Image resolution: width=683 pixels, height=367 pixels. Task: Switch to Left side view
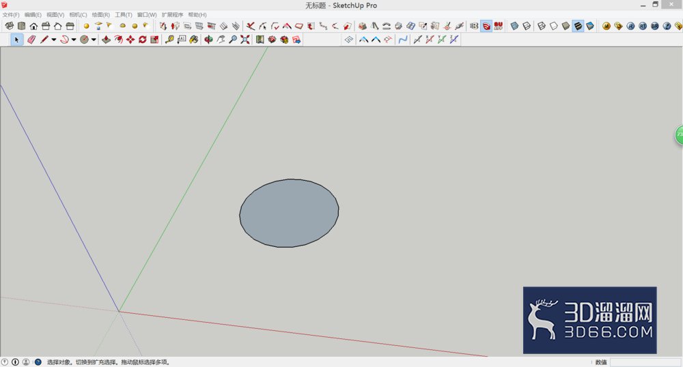[x=70, y=26]
